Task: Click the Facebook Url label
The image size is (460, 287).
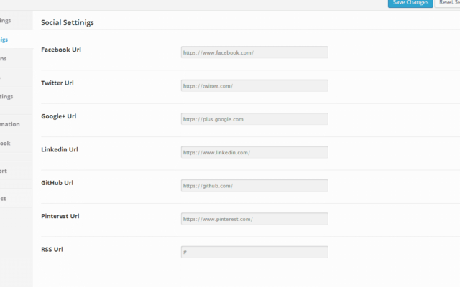Action: (x=61, y=50)
